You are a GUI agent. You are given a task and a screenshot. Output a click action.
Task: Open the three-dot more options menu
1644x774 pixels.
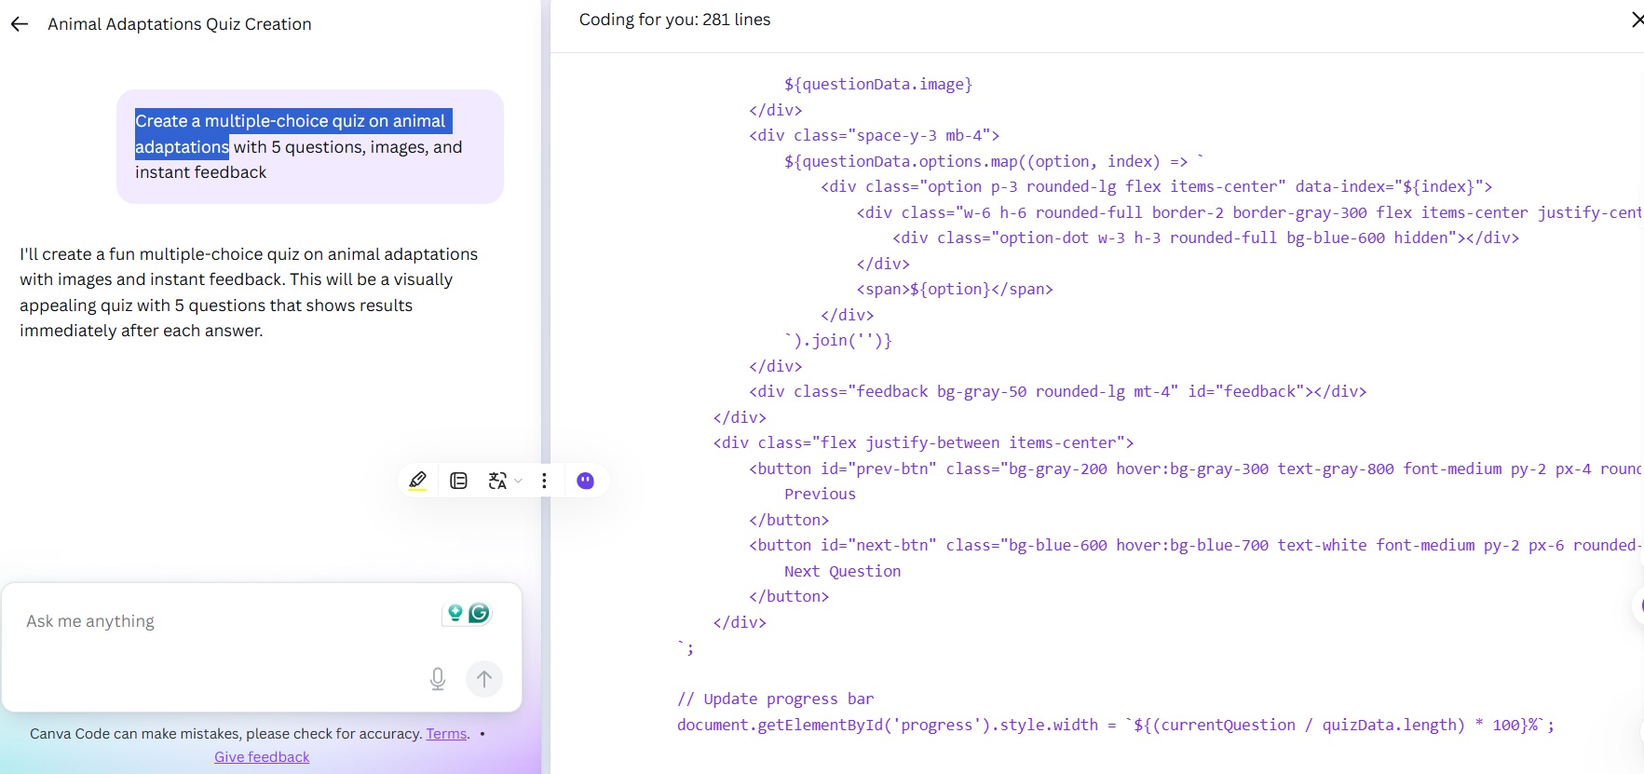point(545,481)
